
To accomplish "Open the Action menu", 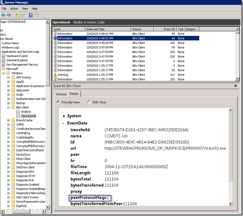I will (x=14, y=8).
